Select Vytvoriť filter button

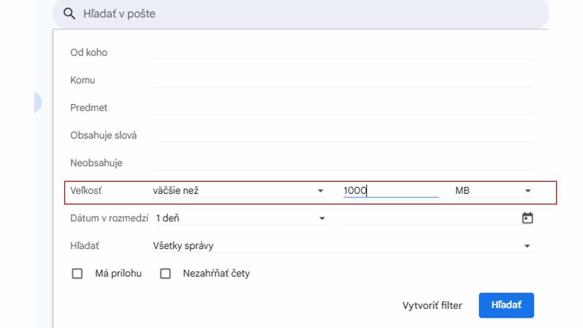pos(432,306)
